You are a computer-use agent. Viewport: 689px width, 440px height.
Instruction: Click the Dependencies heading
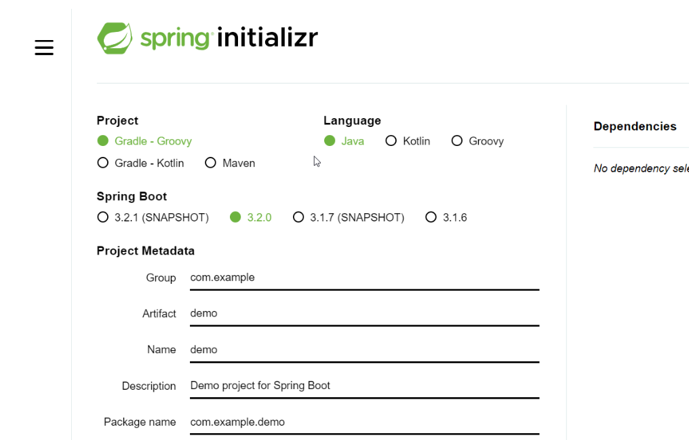coord(635,126)
